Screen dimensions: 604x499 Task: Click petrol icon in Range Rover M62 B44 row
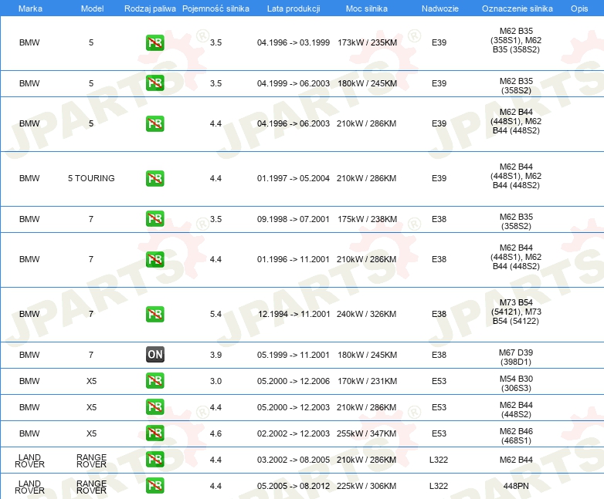coord(155,460)
